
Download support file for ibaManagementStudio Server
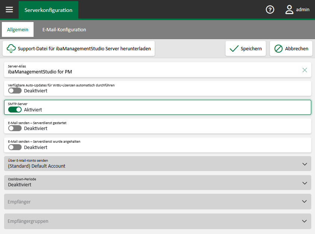tap(79, 48)
